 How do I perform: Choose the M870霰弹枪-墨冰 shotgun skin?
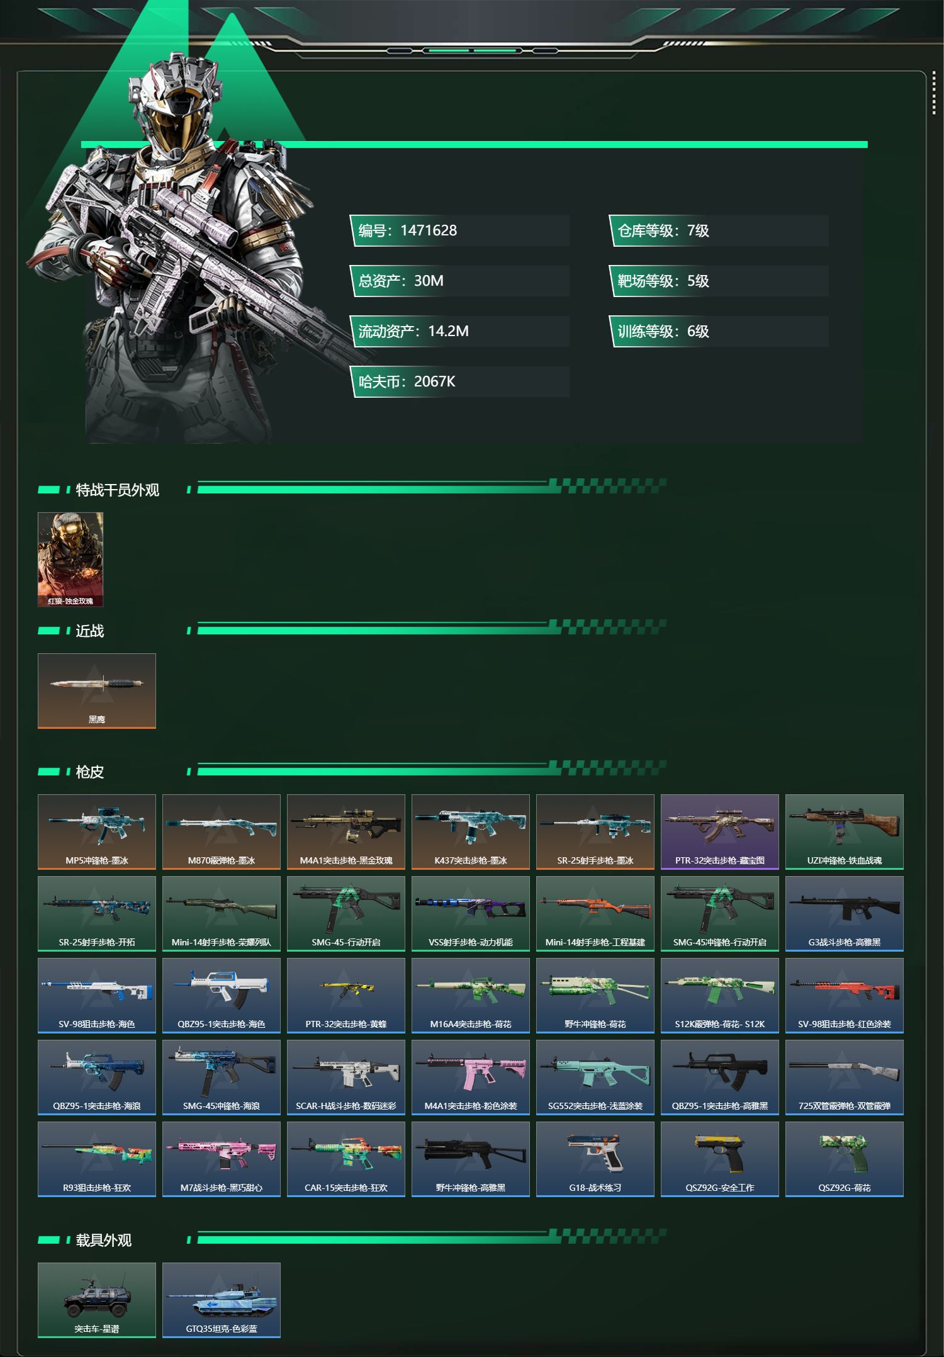tap(222, 832)
